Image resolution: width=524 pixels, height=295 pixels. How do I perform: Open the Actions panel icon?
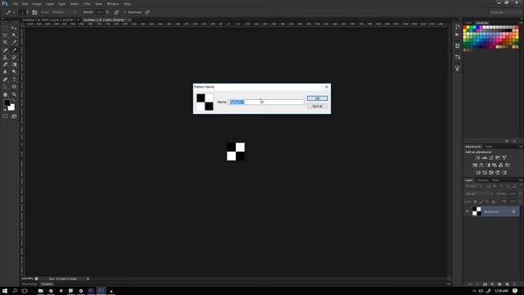click(x=457, y=34)
